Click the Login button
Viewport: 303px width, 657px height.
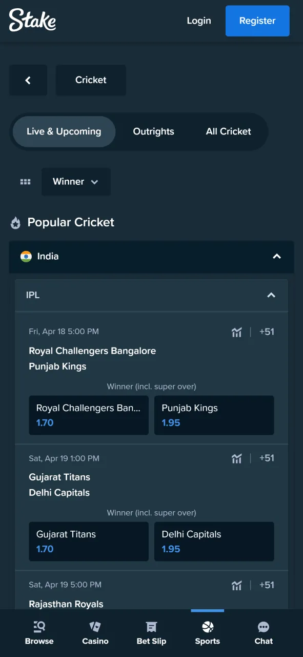click(199, 21)
